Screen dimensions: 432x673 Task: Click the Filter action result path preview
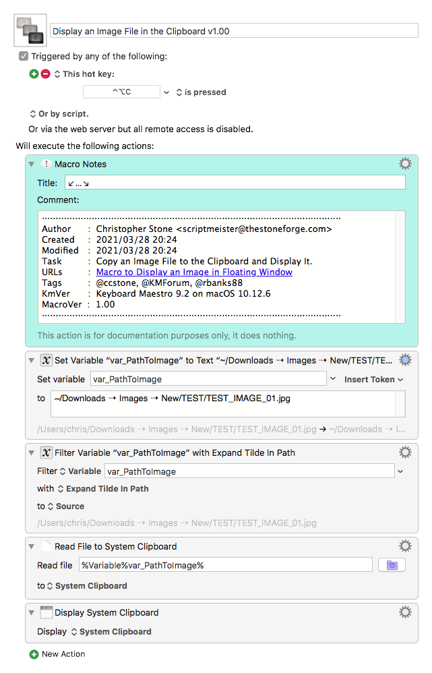[177, 523]
